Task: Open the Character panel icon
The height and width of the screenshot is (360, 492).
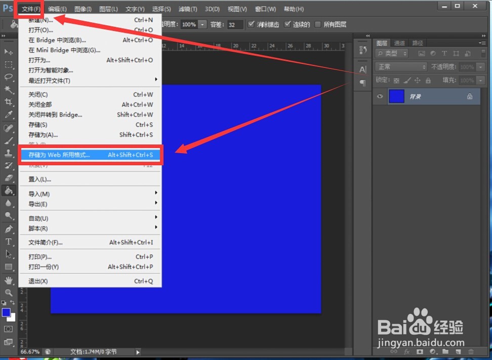Action: 363,69
